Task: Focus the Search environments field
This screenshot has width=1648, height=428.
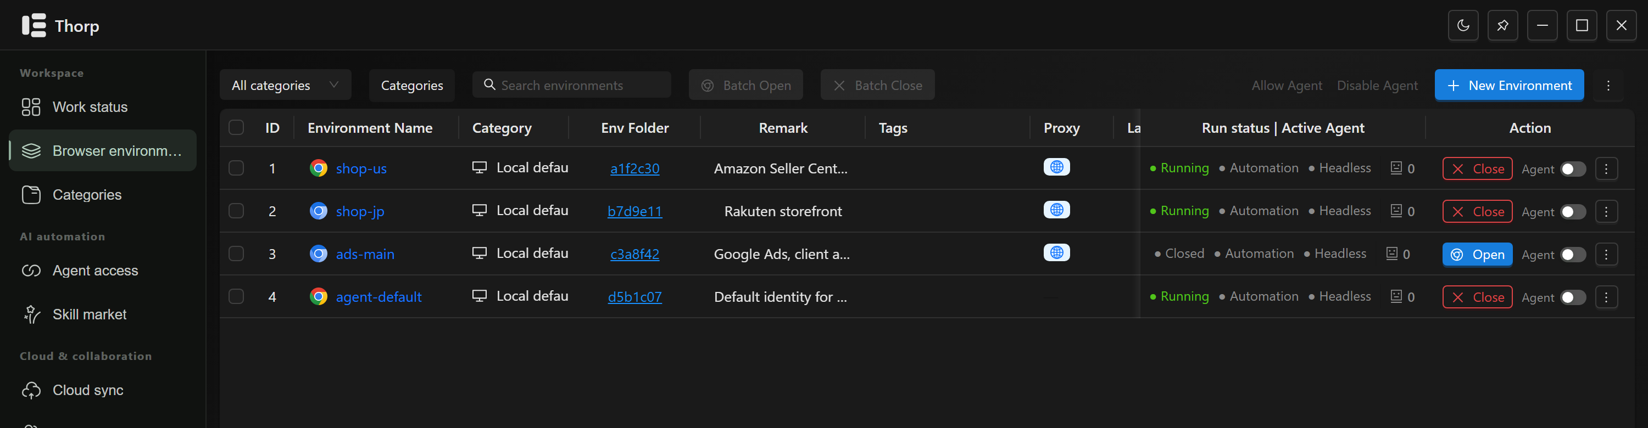Action: pyautogui.click(x=571, y=85)
